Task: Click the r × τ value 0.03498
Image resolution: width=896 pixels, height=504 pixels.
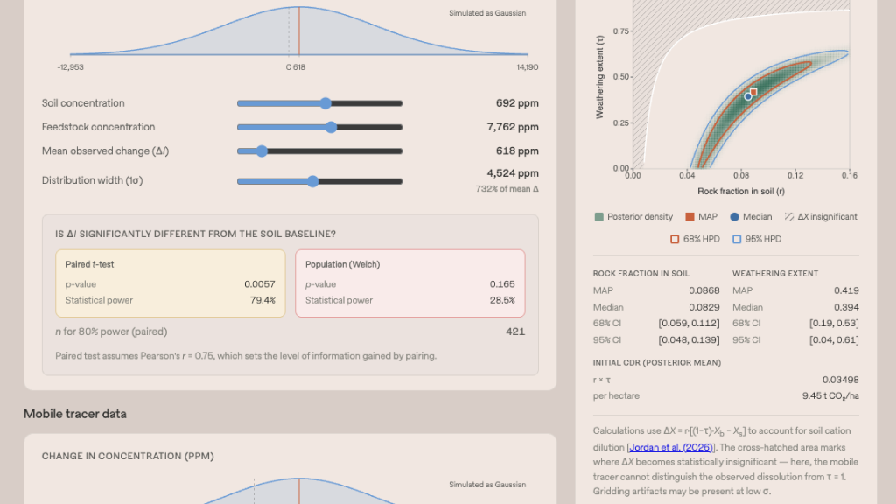Action: coord(841,380)
